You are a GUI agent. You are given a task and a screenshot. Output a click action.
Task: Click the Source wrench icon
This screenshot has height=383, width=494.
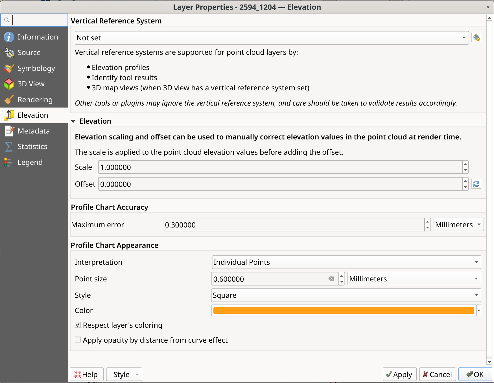[9, 52]
